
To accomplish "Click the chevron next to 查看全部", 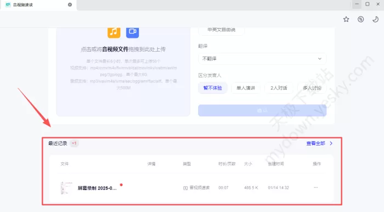I will pyautogui.click(x=331, y=143).
